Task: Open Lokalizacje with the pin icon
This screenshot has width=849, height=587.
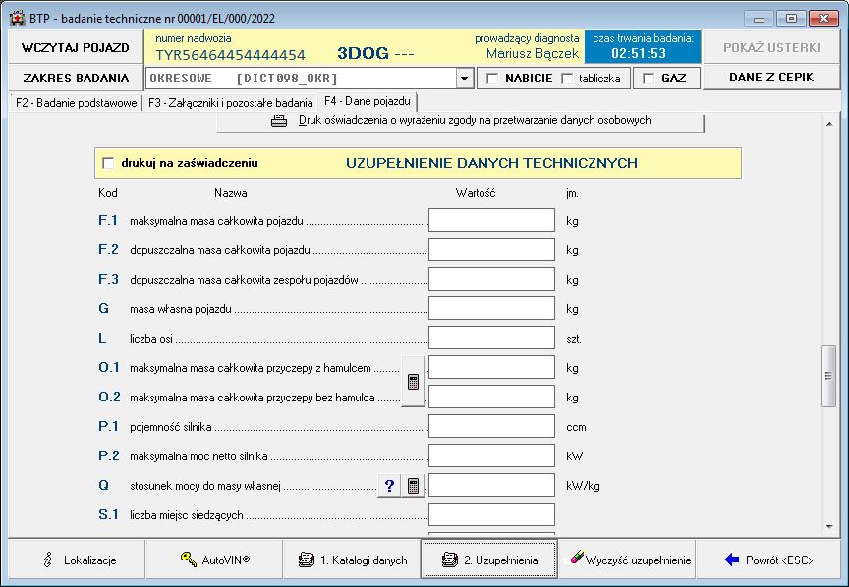Action: point(77,560)
